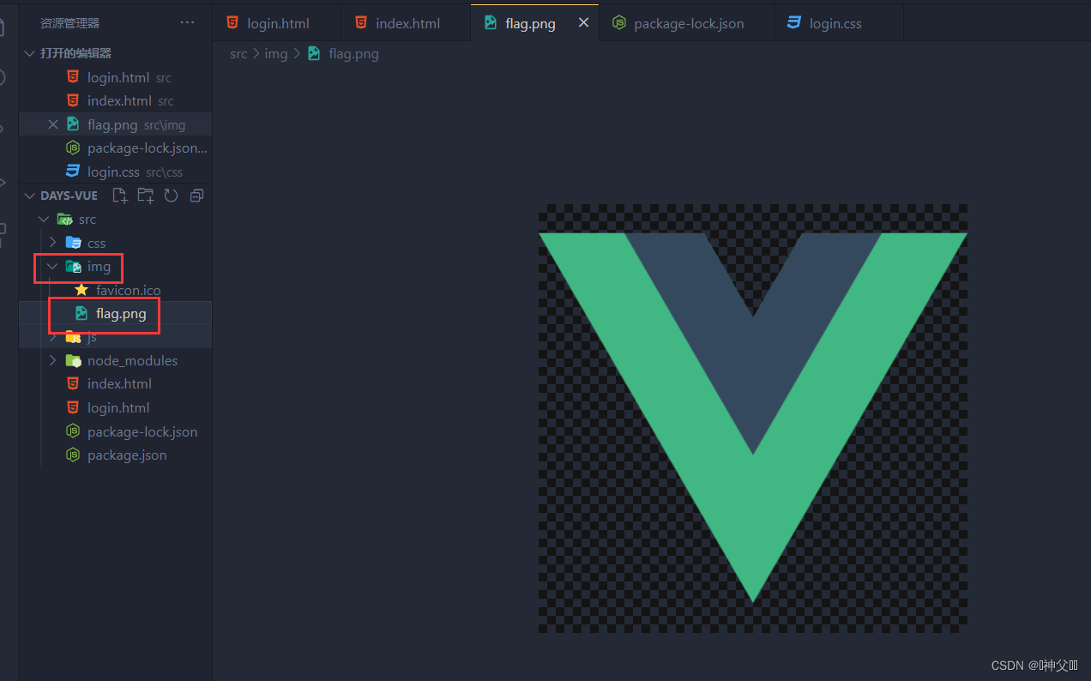Click the src folder icon
The height and width of the screenshot is (681, 1091).
tap(64, 220)
